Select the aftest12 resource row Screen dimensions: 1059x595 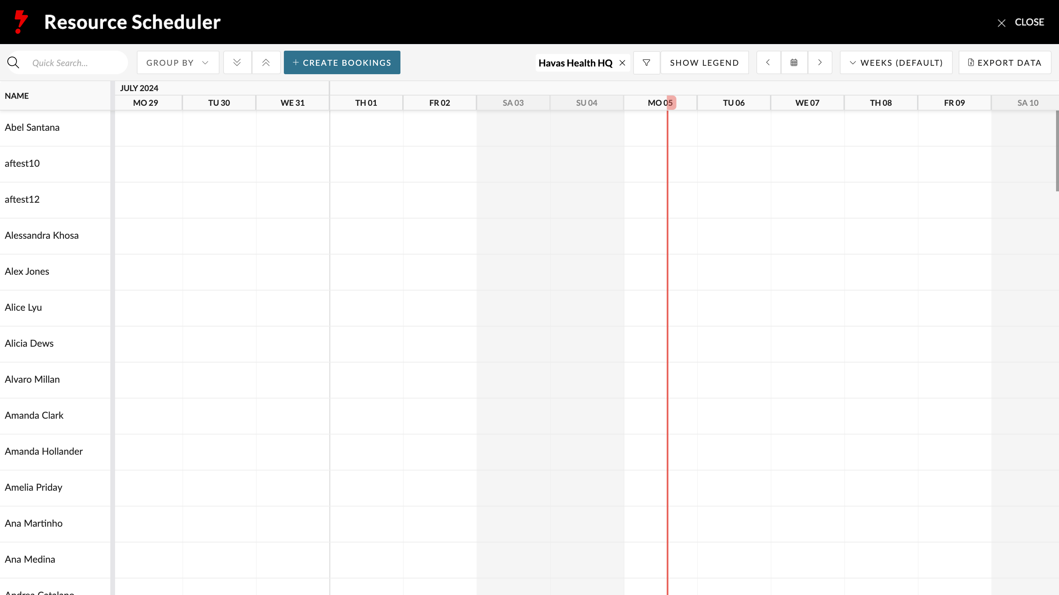point(55,200)
